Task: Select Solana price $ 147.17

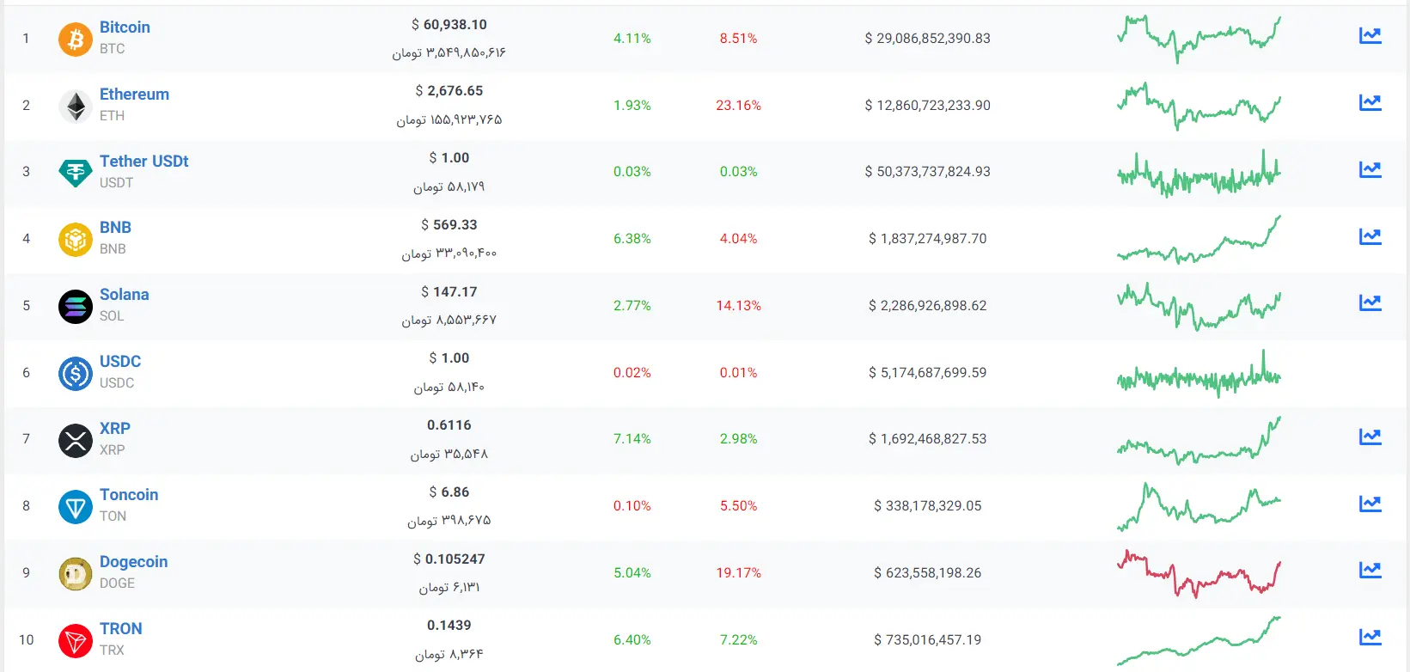Action: pos(449,292)
